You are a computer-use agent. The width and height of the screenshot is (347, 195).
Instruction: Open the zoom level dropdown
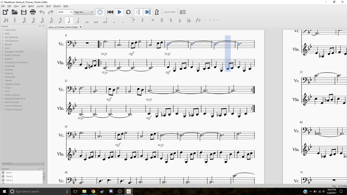click(x=65, y=12)
